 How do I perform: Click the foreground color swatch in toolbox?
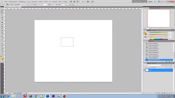tap(2, 58)
